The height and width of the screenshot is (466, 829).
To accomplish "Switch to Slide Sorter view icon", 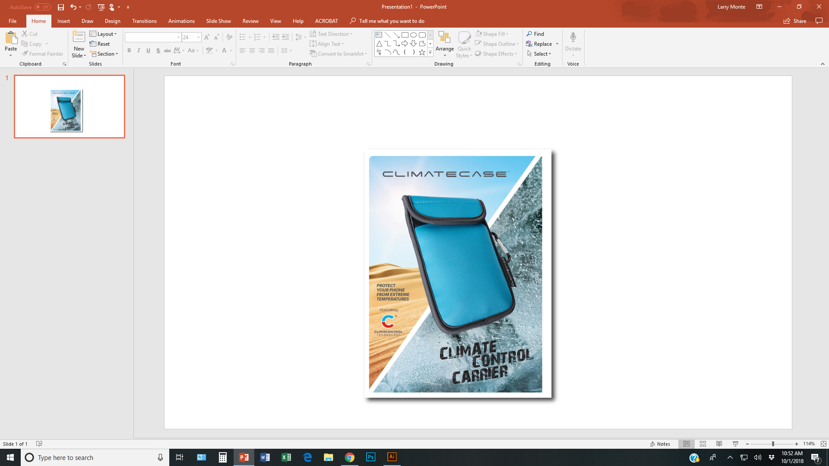I will click(x=703, y=444).
